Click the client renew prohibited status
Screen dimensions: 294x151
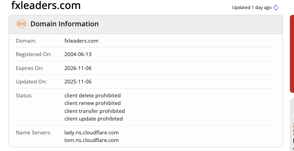click(93, 103)
